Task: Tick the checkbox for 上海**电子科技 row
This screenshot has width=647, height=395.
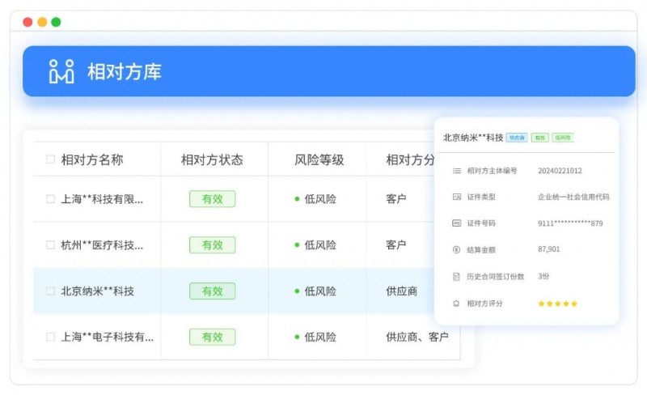Action: click(50, 337)
